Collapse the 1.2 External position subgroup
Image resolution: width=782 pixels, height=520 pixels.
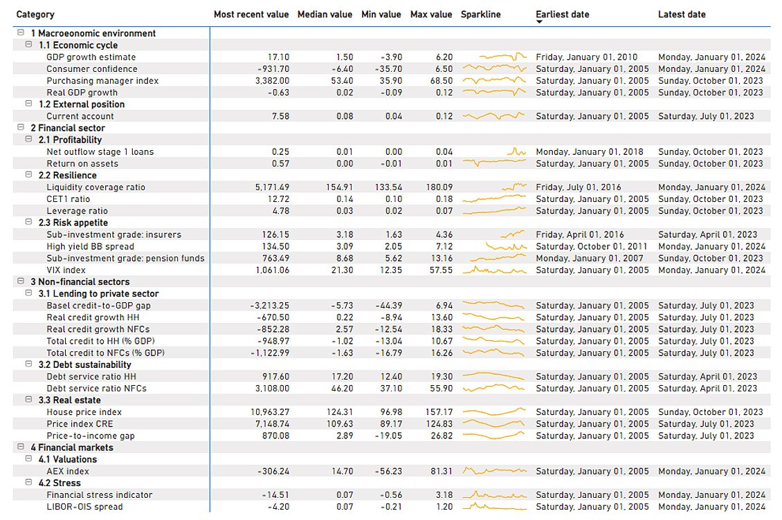pos(29,104)
